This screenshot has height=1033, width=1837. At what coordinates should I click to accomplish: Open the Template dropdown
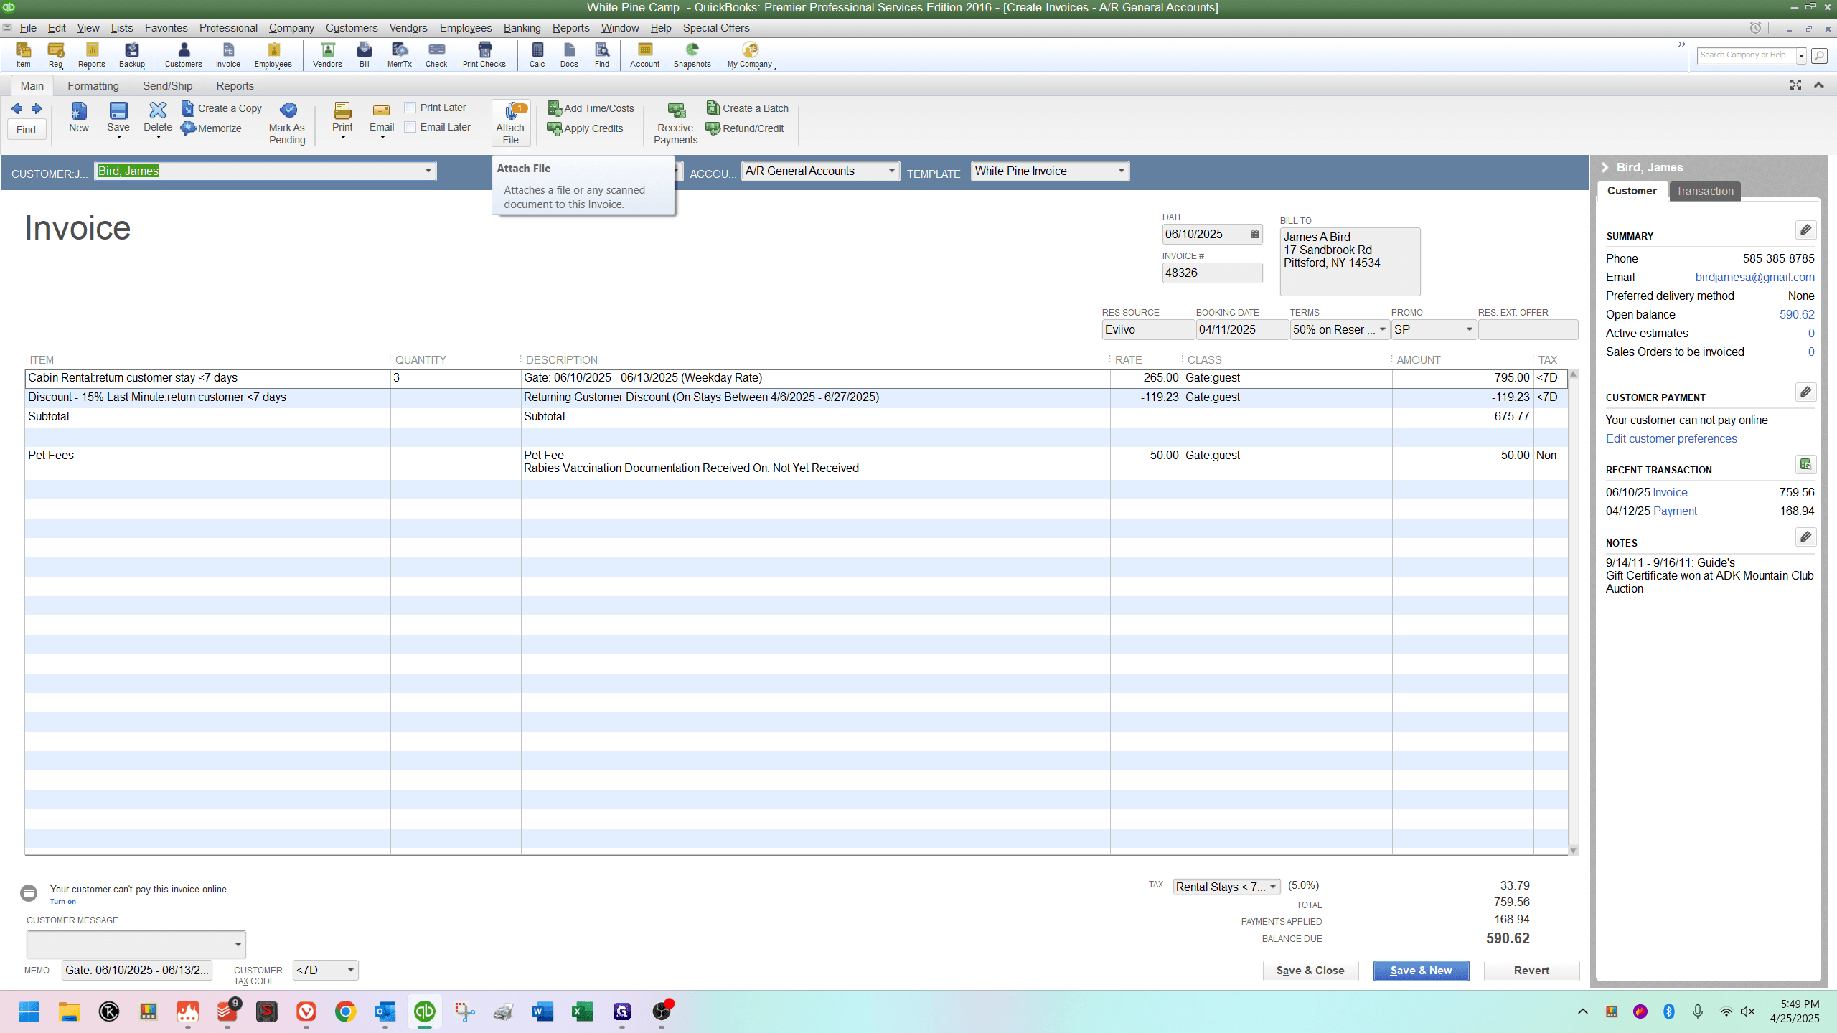click(1122, 171)
